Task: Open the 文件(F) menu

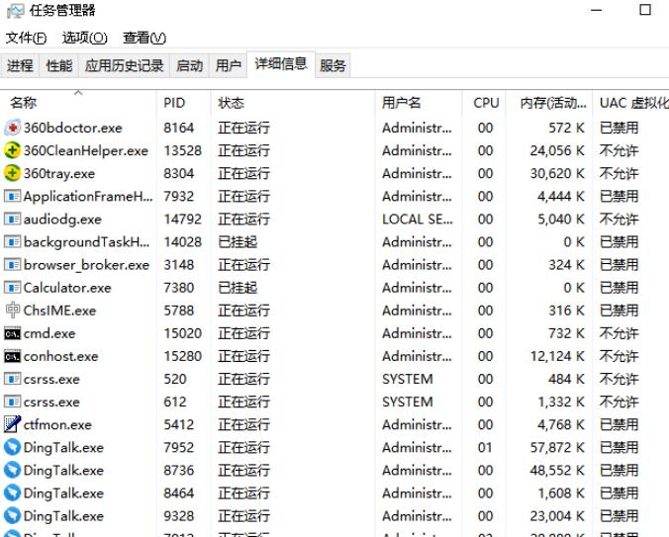Action: coord(26,38)
